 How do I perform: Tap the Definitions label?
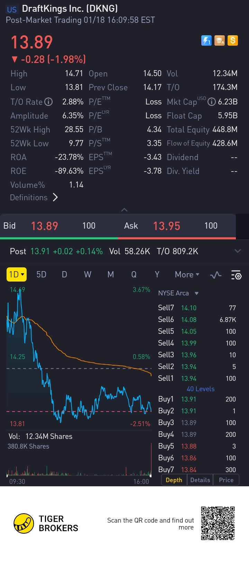(x=29, y=197)
